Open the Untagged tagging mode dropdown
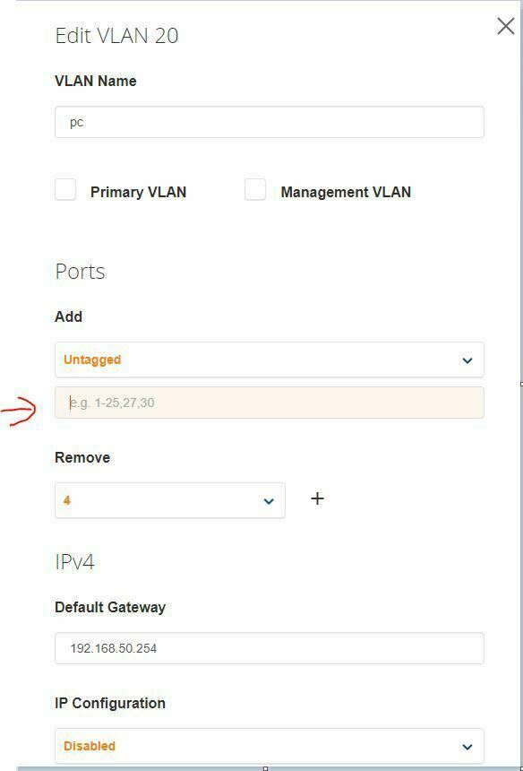This screenshot has width=523, height=771. coord(269,360)
